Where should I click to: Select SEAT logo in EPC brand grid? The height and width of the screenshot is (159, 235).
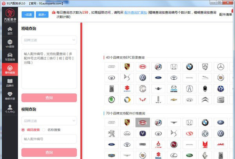point(221,100)
